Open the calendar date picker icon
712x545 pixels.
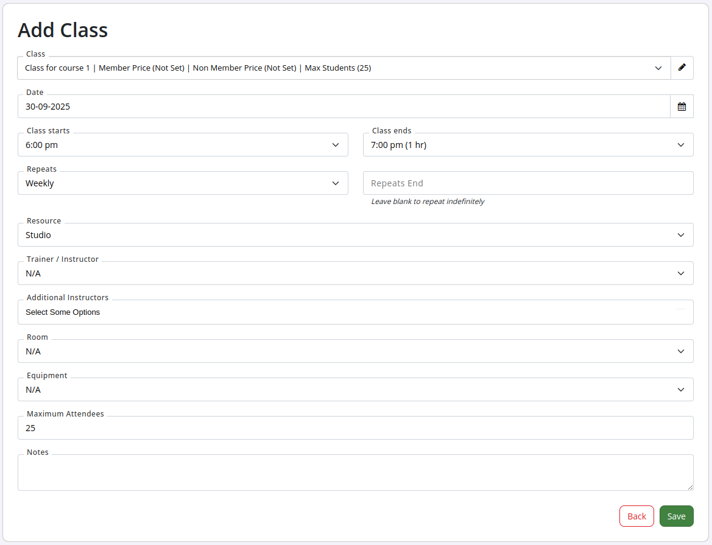(x=682, y=107)
